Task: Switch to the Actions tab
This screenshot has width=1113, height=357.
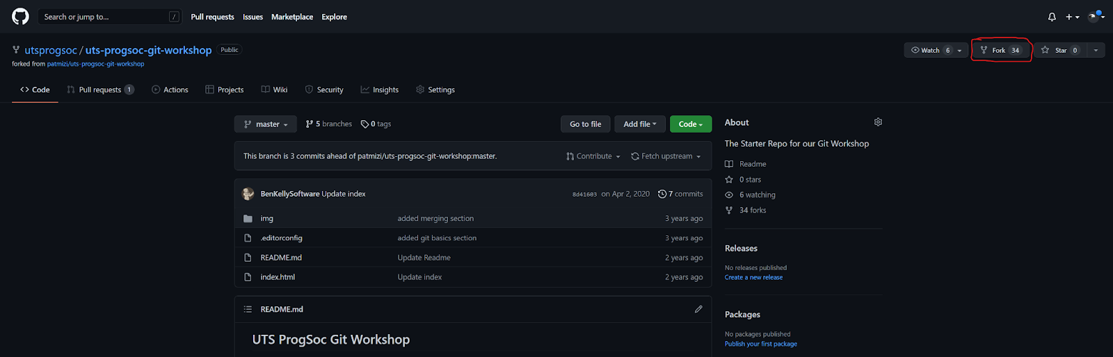Action: click(170, 90)
